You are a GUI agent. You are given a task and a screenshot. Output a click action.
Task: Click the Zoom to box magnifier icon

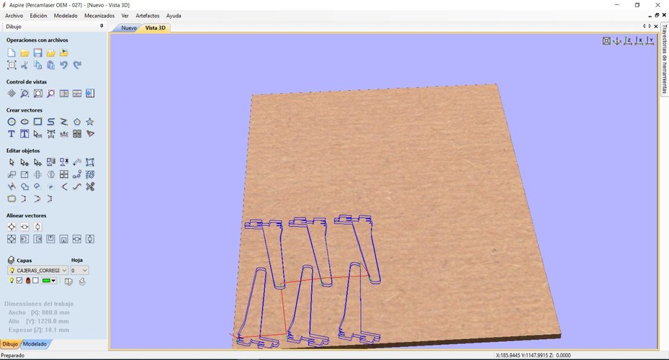point(24,94)
